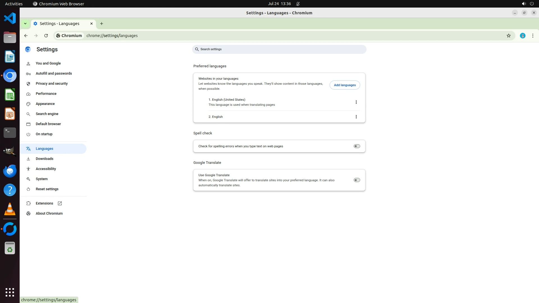Open more actions for English (United States)
The height and width of the screenshot is (303, 539).
356,102
